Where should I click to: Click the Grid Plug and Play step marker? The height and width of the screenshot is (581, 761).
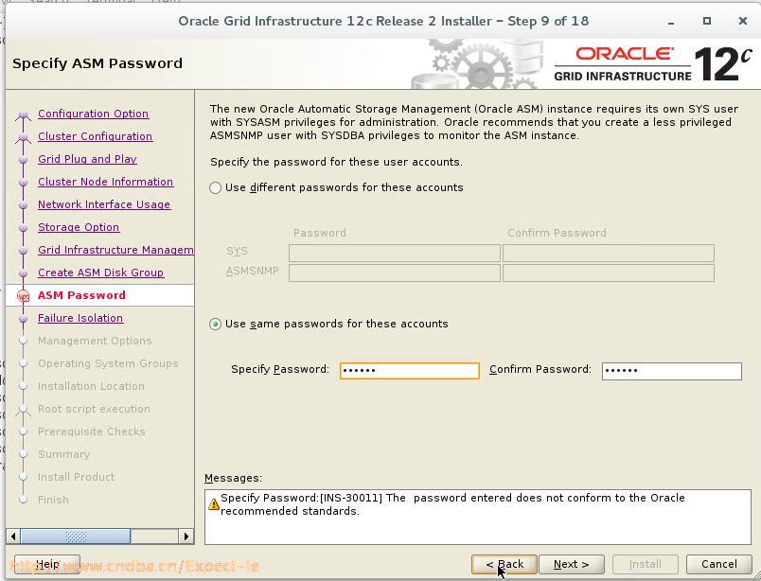click(x=23, y=160)
